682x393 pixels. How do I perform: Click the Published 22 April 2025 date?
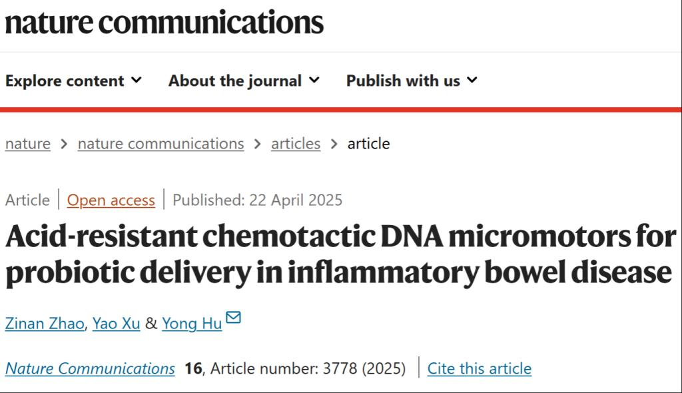coord(258,200)
